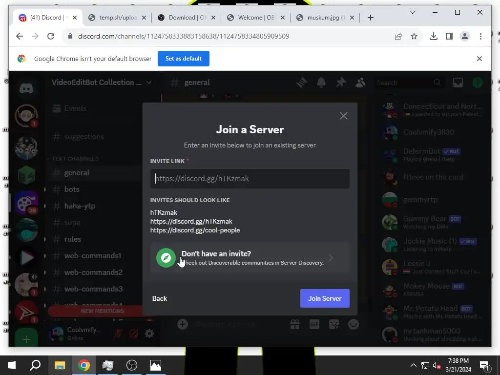500x375 pixels.
Task: Show pinned messages icon
Action: [340, 83]
